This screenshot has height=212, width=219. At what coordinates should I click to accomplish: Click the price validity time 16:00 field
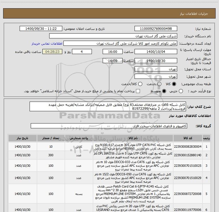[x=113, y=61]
